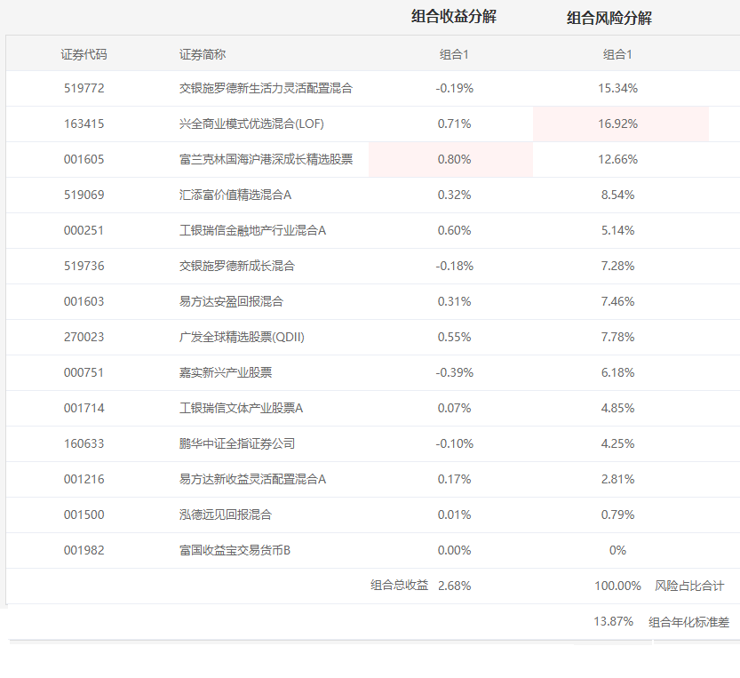
Task: Click risk value 4.25%
Action: pos(617,443)
